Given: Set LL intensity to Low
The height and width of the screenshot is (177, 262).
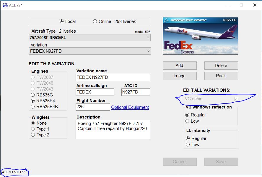Looking at the screenshot, I should (x=187, y=145).
